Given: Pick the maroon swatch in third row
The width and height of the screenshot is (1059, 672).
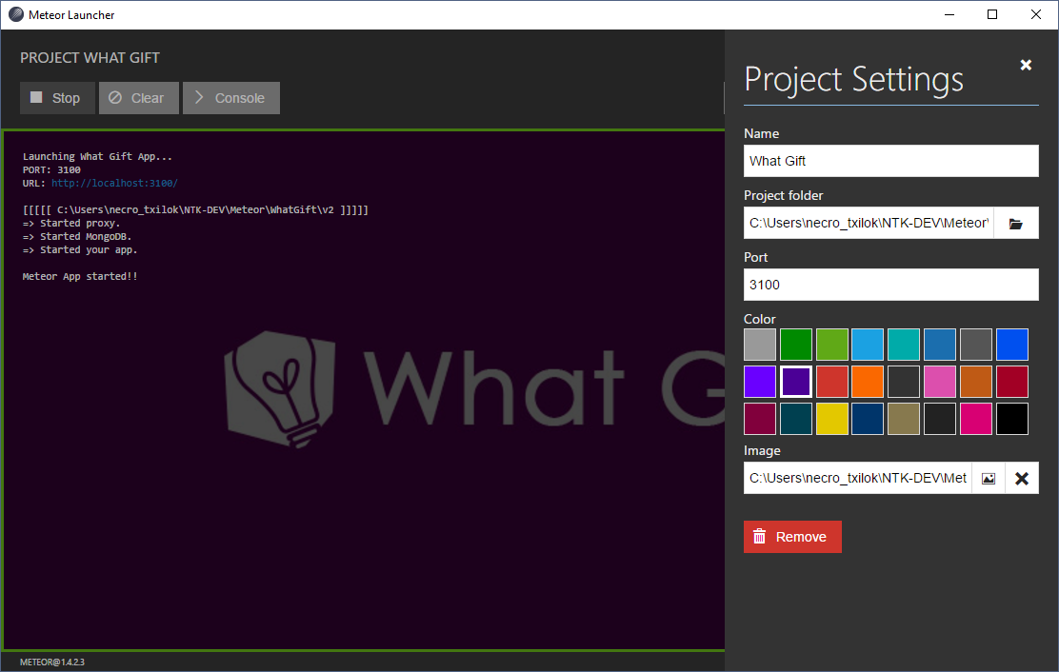Looking at the screenshot, I should 760,418.
